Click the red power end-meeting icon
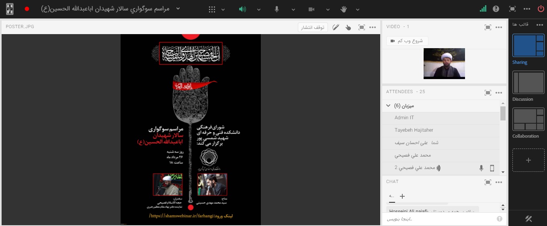The width and height of the screenshot is (547, 226). [x=541, y=9]
